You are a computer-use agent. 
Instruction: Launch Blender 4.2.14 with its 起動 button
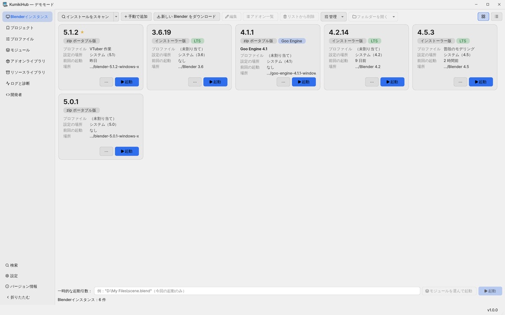tap(392, 82)
